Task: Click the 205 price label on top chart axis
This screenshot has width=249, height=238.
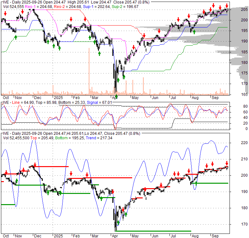Action: pos(244,10)
